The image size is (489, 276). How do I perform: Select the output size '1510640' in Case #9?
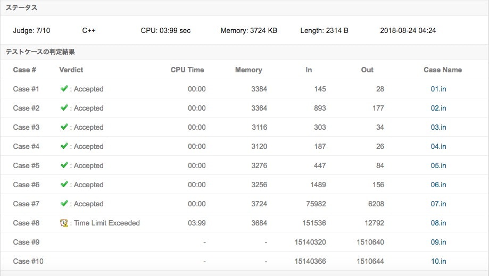coord(370,242)
